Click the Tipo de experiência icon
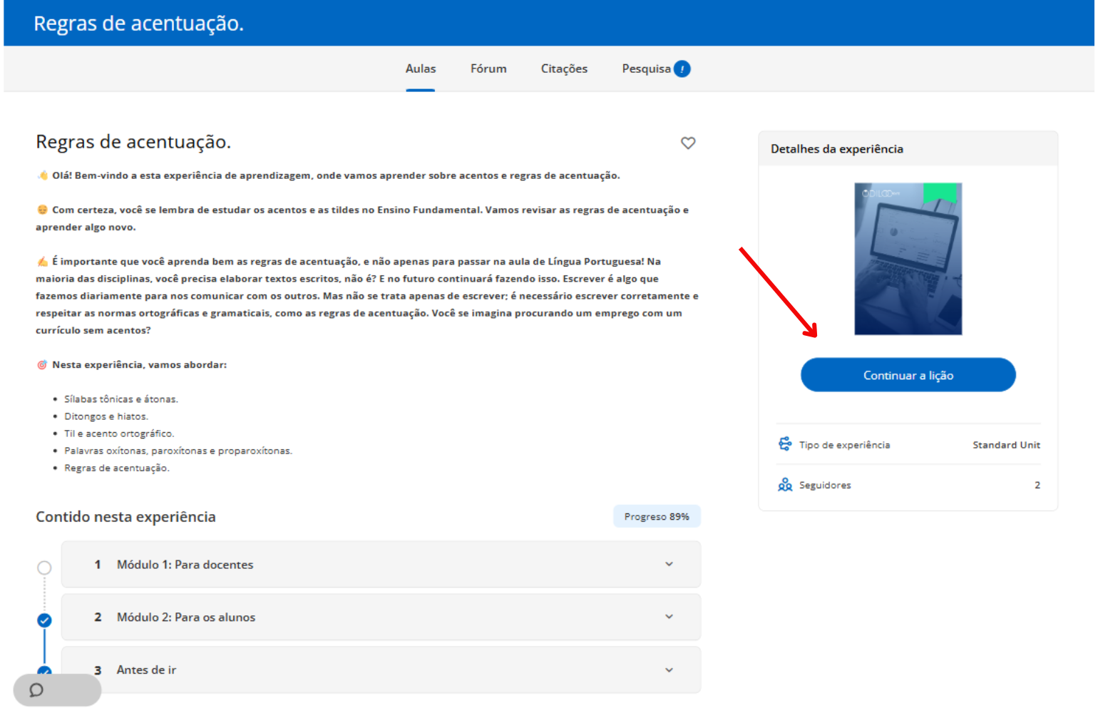Image resolution: width=1098 pixels, height=713 pixels. (x=785, y=444)
